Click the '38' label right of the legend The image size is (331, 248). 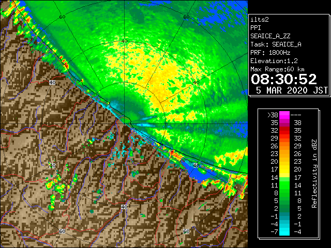point(298,123)
